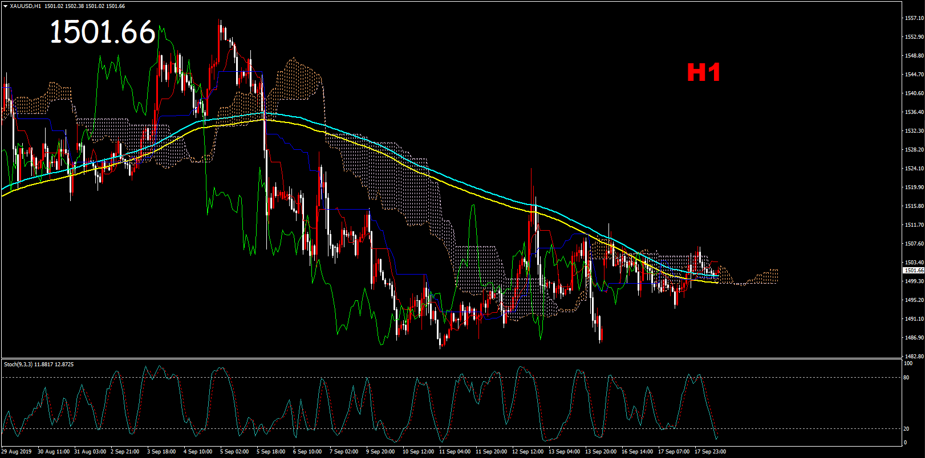The width and height of the screenshot is (925, 458).
Task: Click the 1548.80 price axis label
Action: 914,56
